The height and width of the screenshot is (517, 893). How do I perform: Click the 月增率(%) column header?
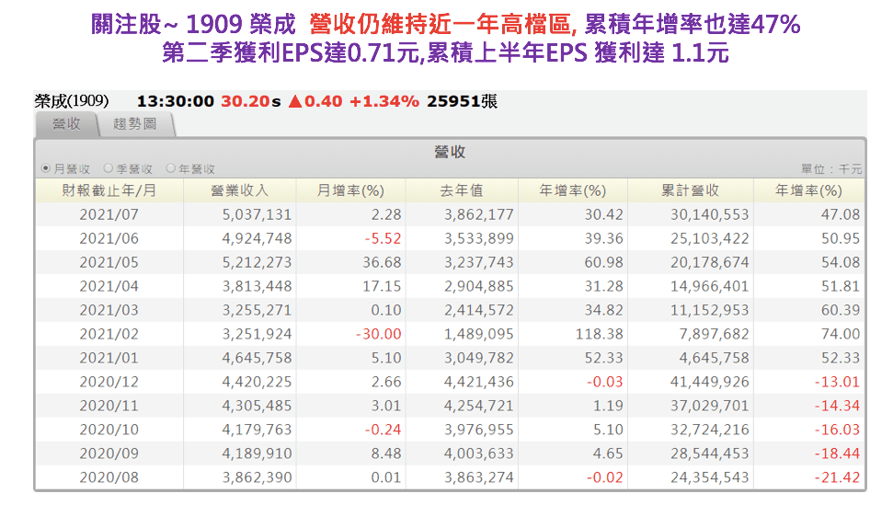tap(349, 190)
